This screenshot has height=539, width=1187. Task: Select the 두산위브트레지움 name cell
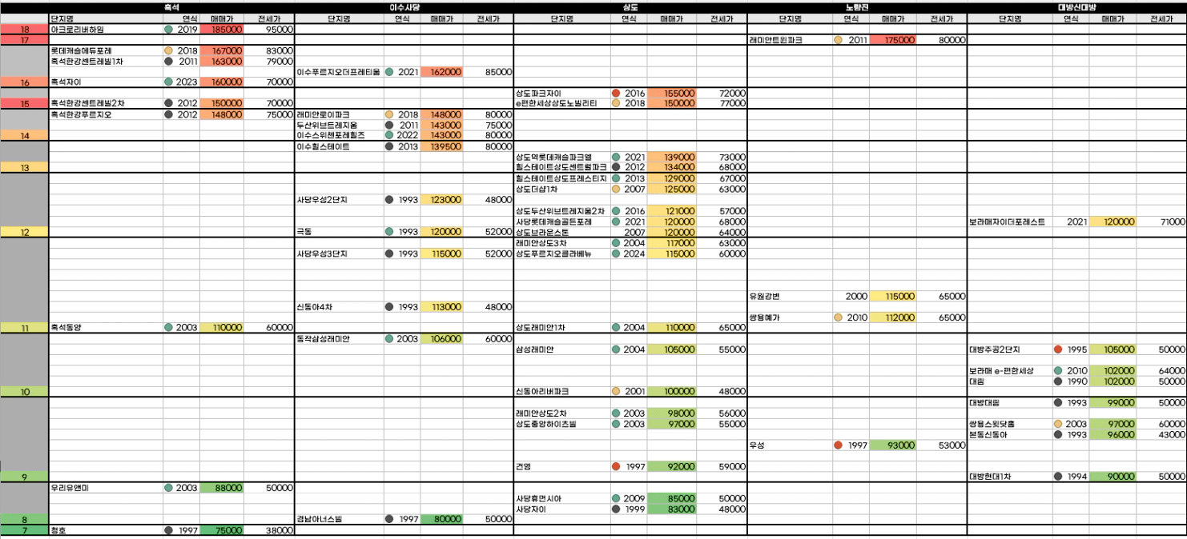point(340,125)
